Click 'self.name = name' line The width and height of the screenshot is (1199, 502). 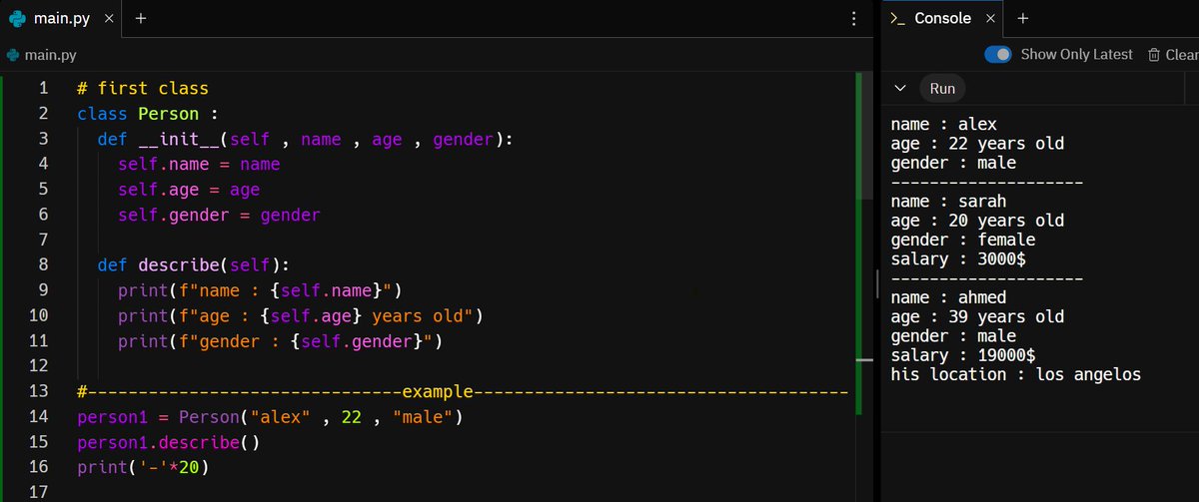pyautogui.click(x=199, y=165)
